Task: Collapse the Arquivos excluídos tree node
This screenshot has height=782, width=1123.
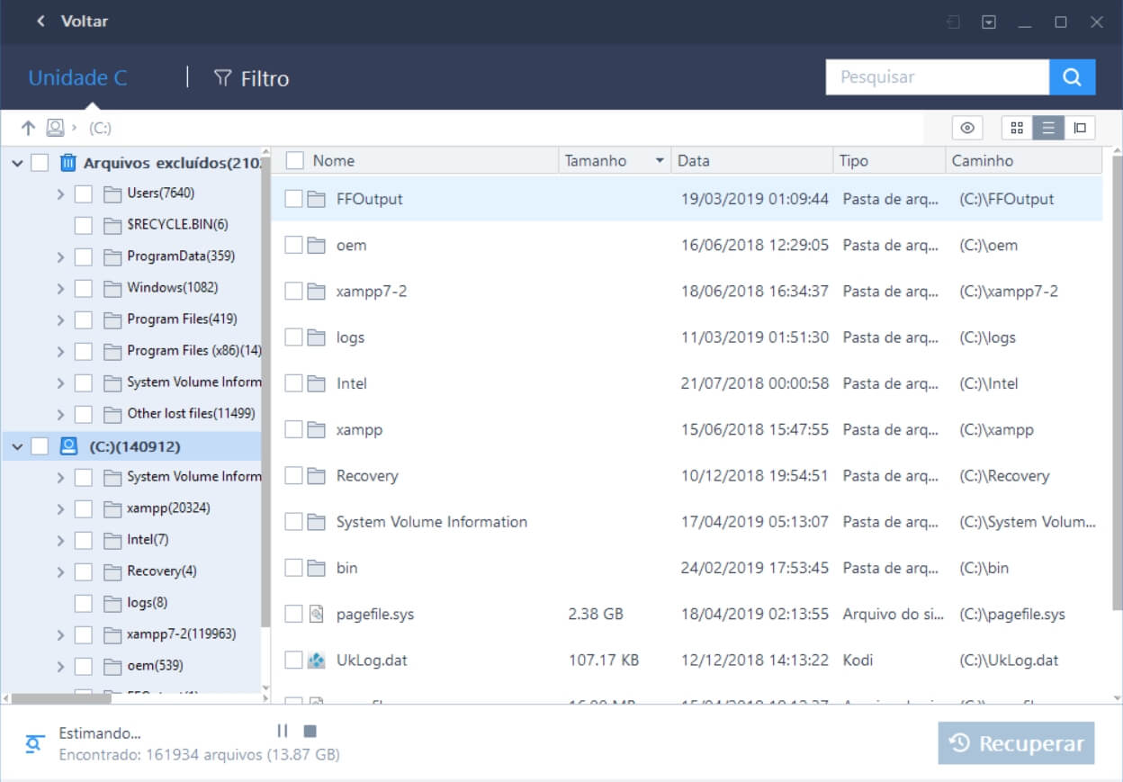Action: click(x=17, y=163)
